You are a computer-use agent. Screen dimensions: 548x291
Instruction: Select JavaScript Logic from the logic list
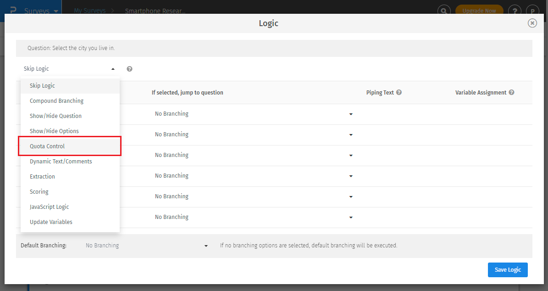click(49, 207)
